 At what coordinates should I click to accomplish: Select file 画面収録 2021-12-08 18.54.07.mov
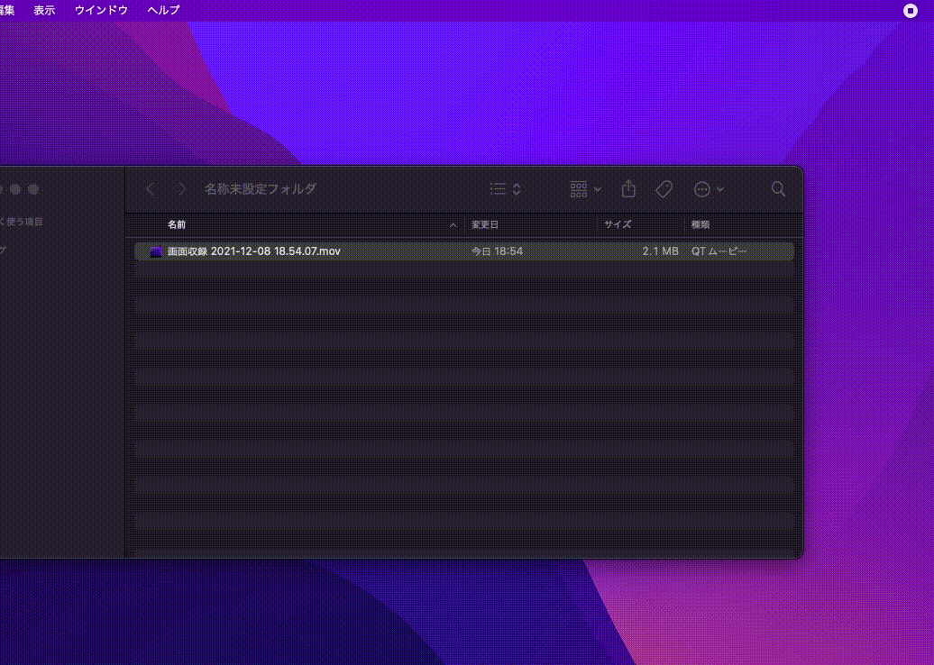coord(464,251)
